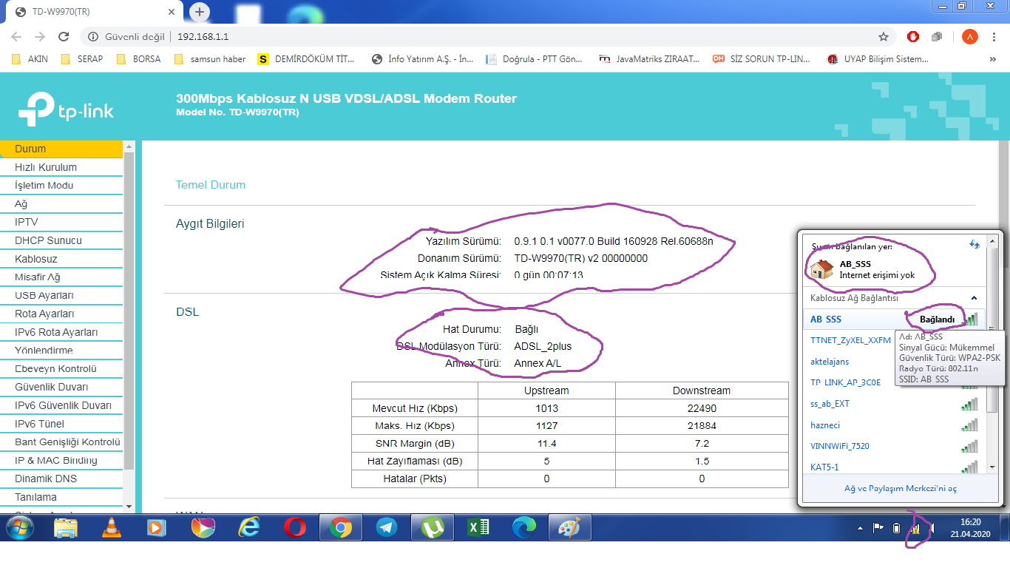The height and width of the screenshot is (568, 1010).
Task: Open the Ağ menu item
Action: [x=61, y=203]
